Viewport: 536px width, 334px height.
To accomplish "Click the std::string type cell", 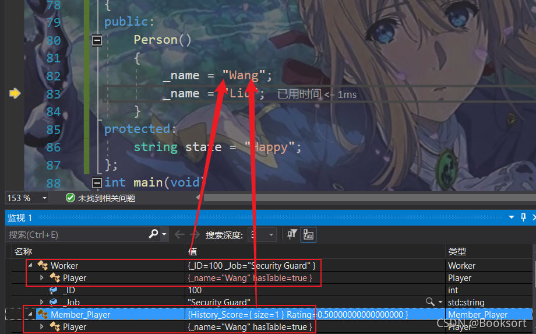I will pos(466,303).
